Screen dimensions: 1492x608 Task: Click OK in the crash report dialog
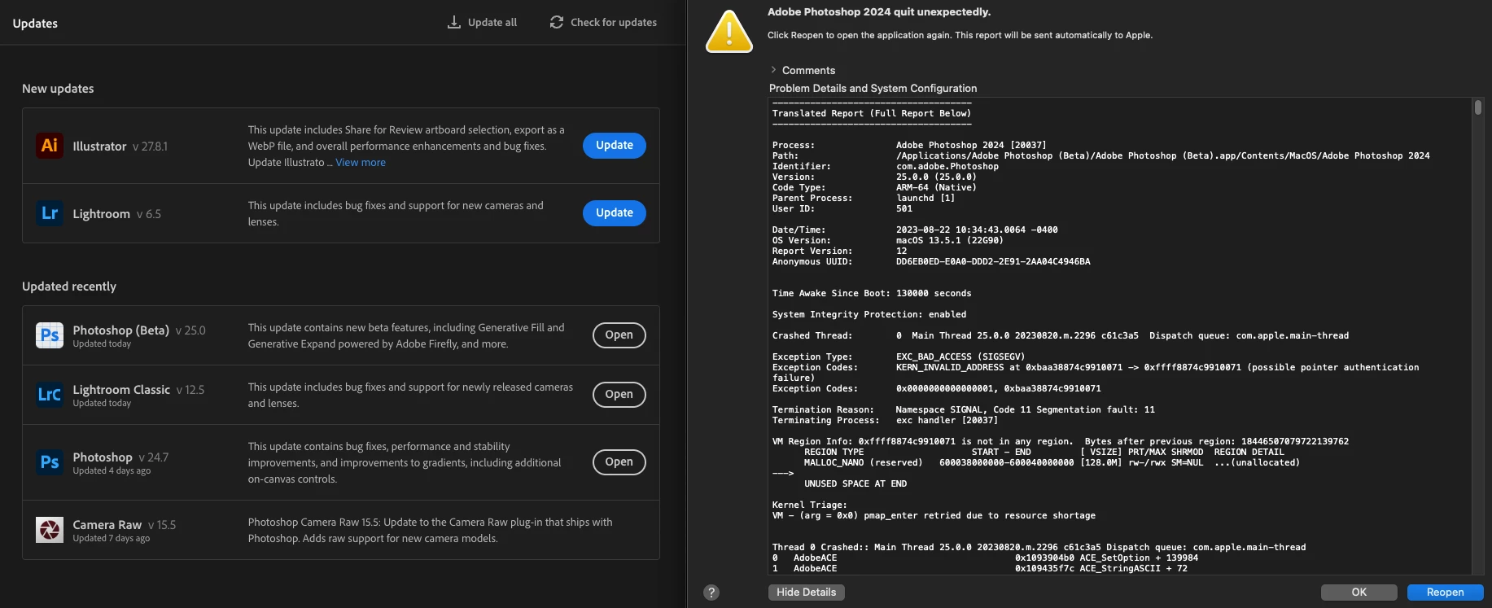point(1359,593)
